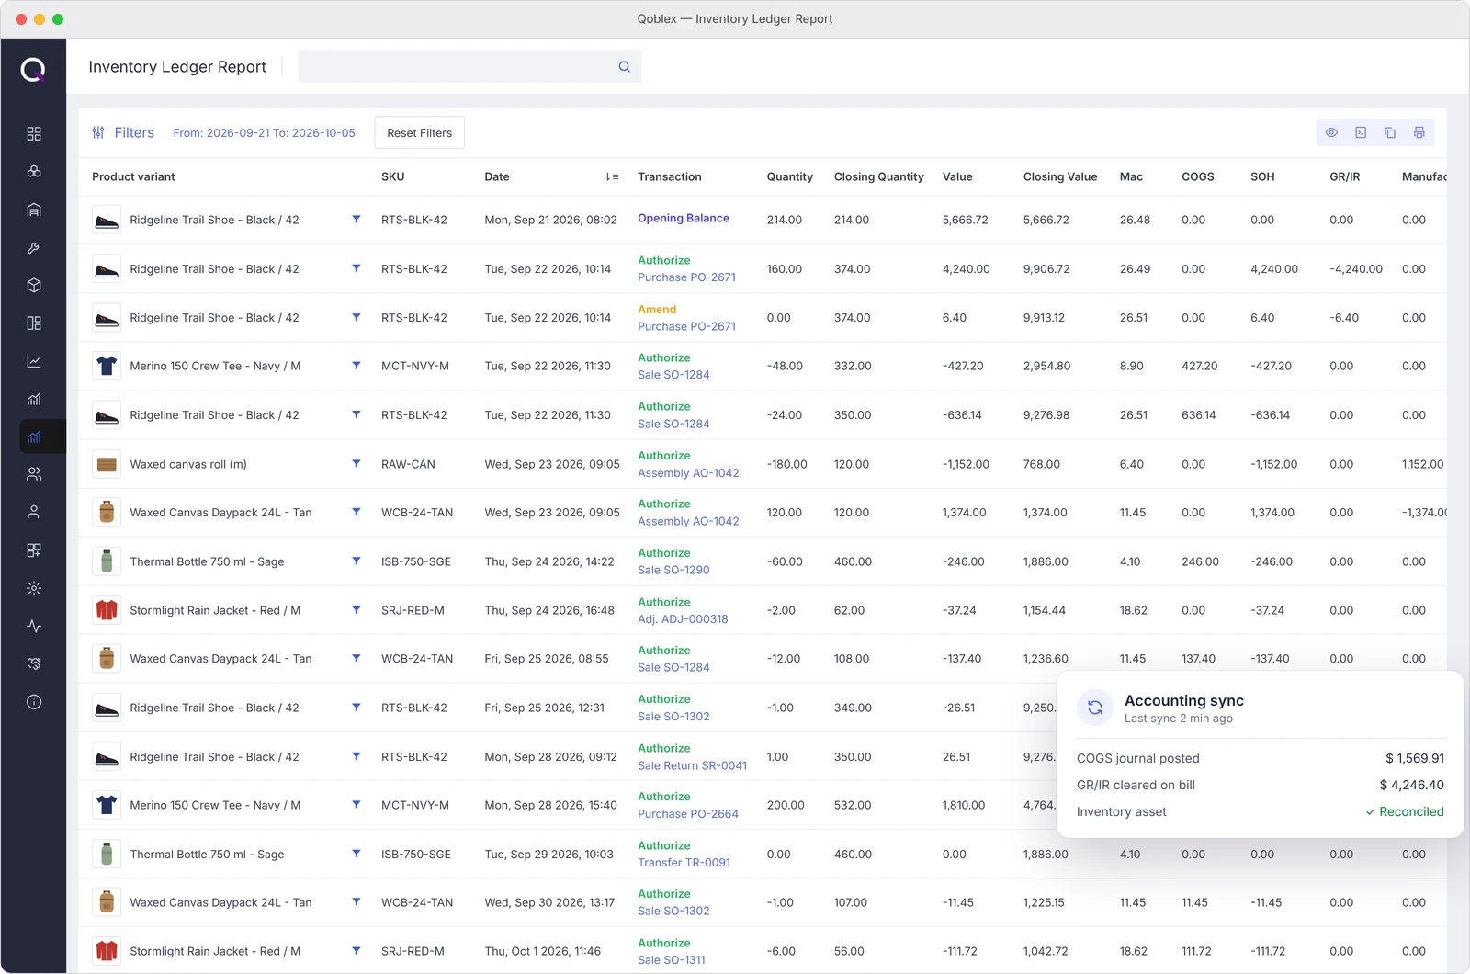Click the multiple users icon in sidebar
The height and width of the screenshot is (974, 1470).
pyautogui.click(x=34, y=474)
